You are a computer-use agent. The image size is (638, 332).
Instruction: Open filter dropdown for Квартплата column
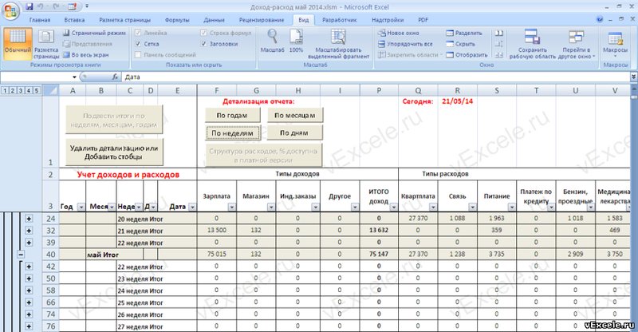click(x=433, y=207)
